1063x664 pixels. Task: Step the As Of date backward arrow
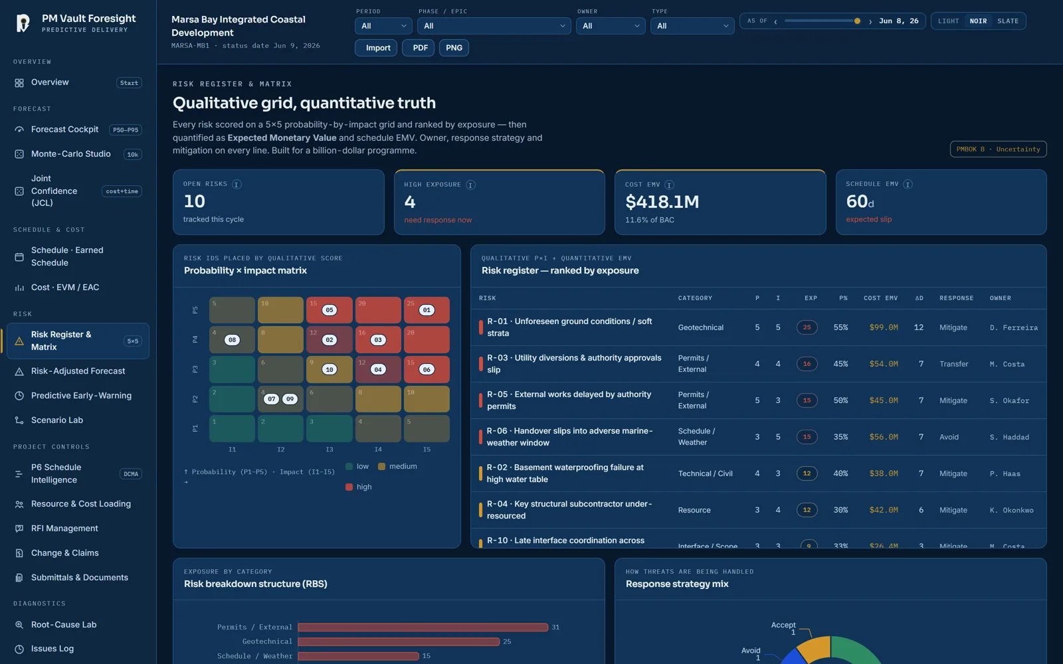click(775, 21)
